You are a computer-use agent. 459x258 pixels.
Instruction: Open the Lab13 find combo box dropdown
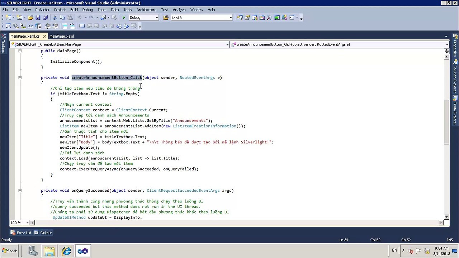pos(231,18)
